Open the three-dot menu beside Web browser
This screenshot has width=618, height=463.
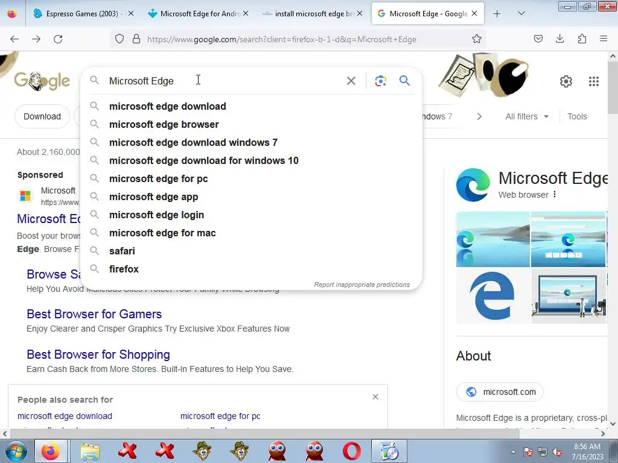pyautogui.click(x=555, y=195)
